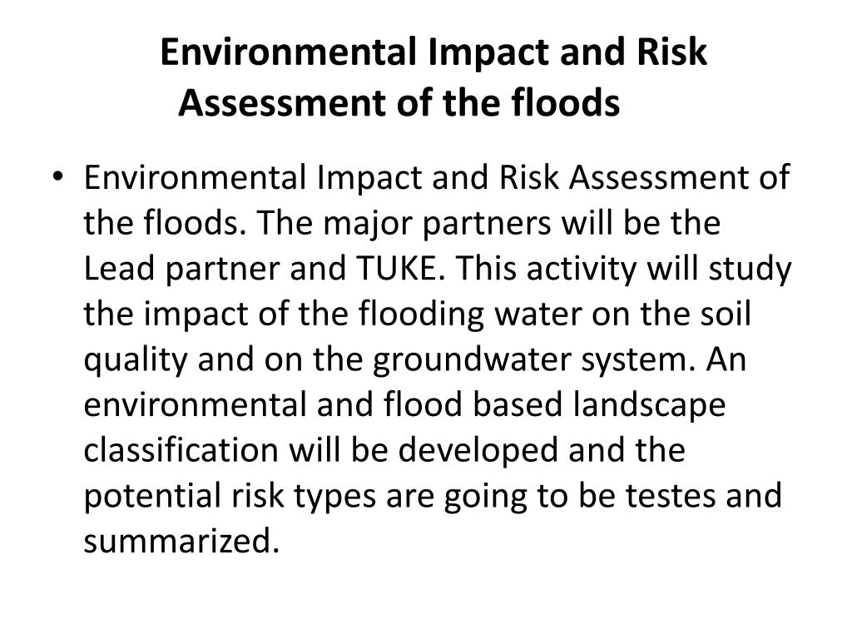The height and width of the screenshot is (639, 852).
Task: Select the final word "summarized."
Action: (x=181, y=541)
